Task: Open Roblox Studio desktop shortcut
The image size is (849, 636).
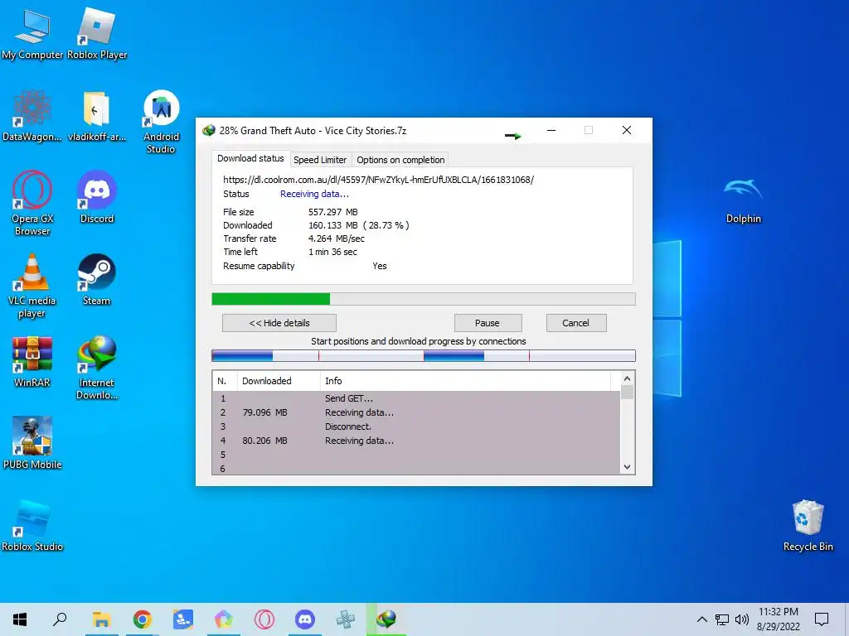Action: pyautogui.click(x=32, y=525)
